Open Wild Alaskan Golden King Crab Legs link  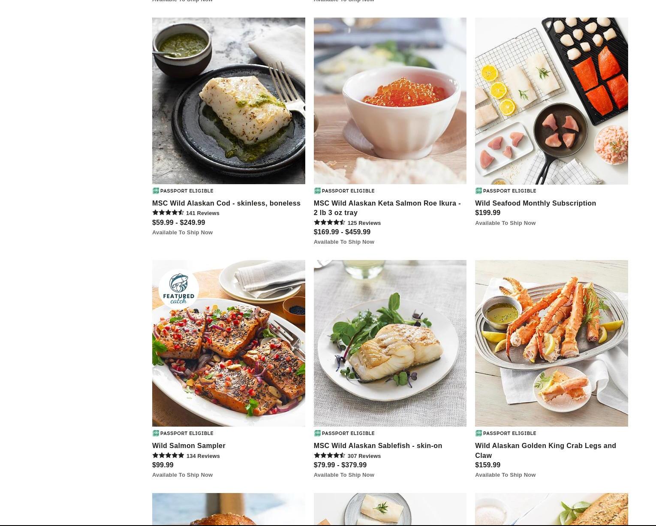point(545,451)
